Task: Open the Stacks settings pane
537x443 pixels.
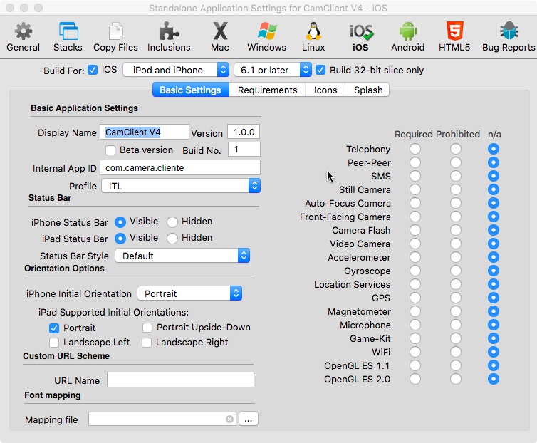Action: pos(68,36)
